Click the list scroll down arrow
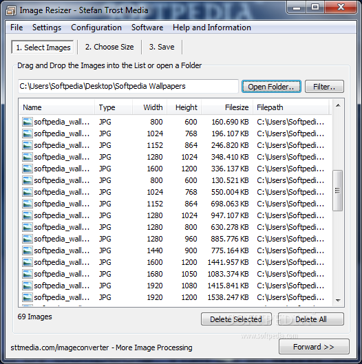This screenshot has width=362, height=364. 338,301
